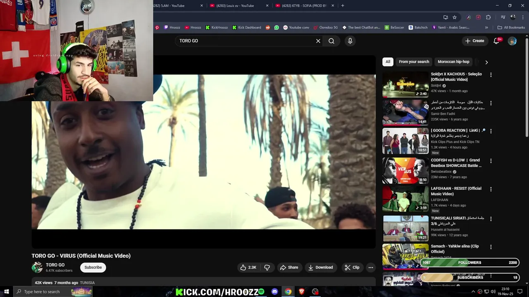Open the TORO GO channel name link

(55, 265)
